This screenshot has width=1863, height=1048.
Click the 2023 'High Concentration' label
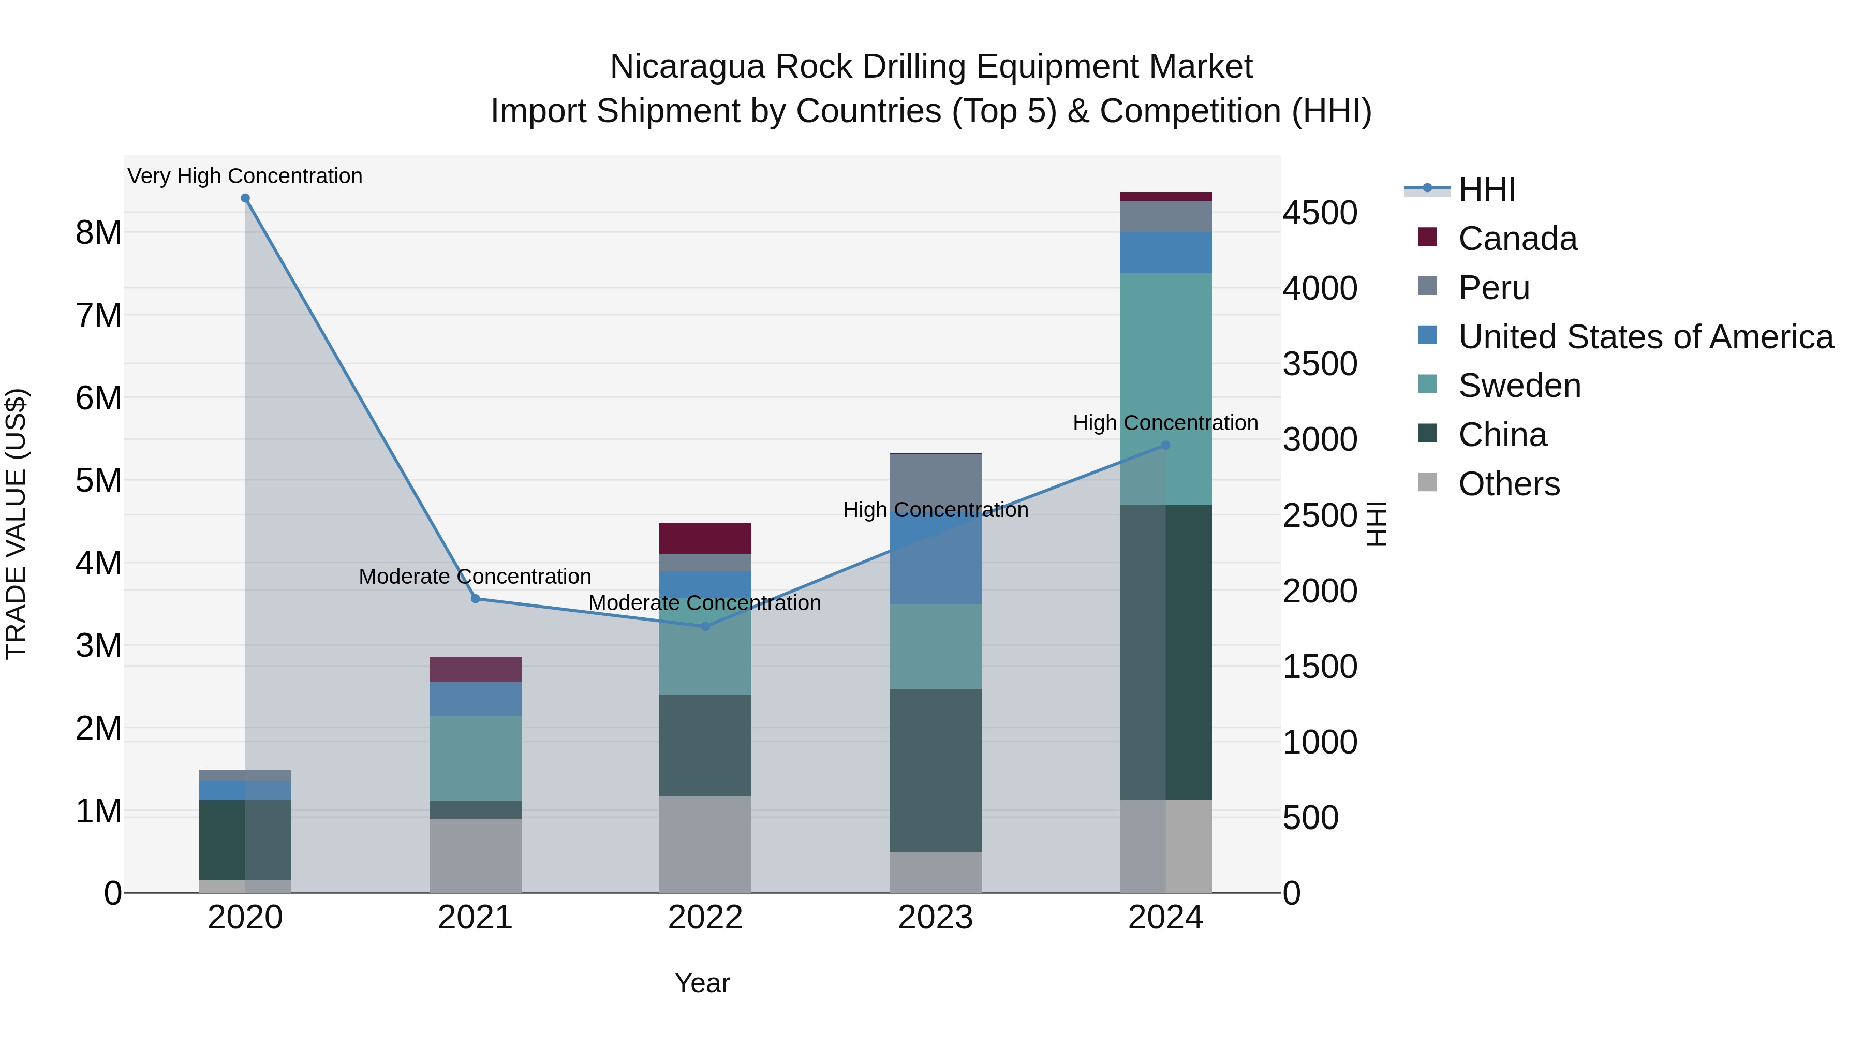936,510
